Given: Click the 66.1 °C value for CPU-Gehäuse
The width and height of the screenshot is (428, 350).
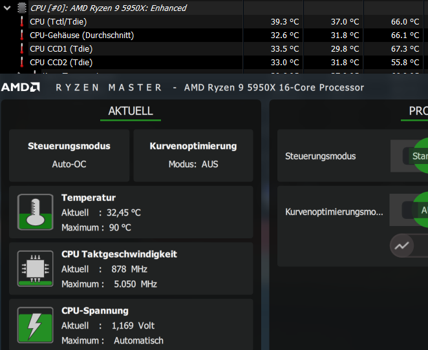Looking at the screenshot, I should point(405,36).
